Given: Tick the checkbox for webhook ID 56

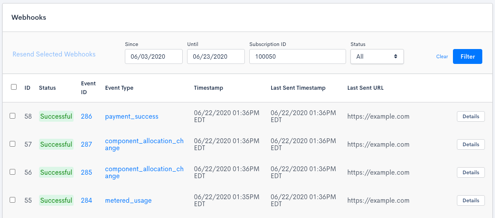Looking at the screenshot, I should point(13,172).
